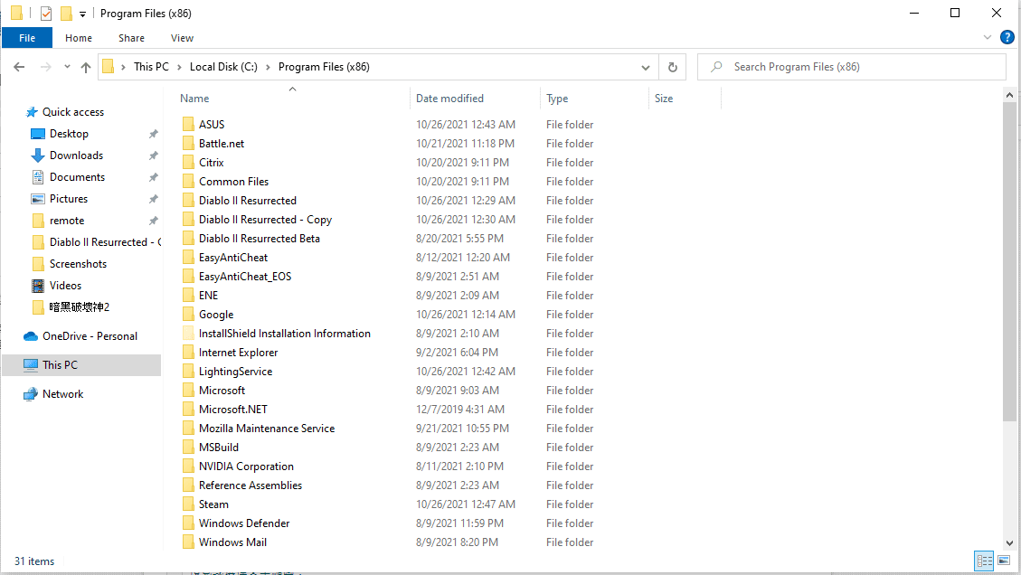Click the Desktop icon in Quick access

point(38,134)
